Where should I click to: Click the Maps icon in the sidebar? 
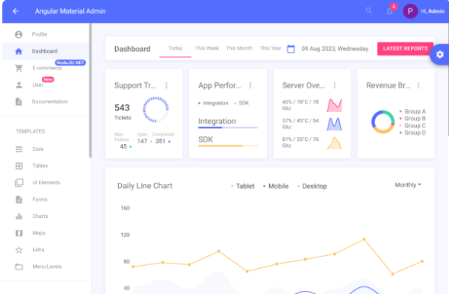pos(19,233)
